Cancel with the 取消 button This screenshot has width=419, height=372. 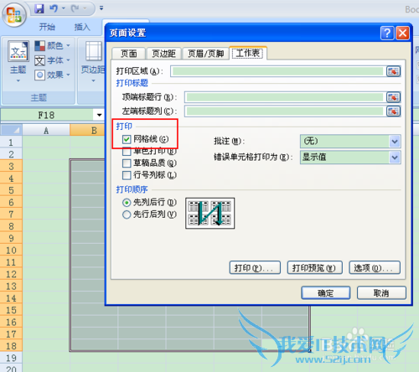(381, 293)
